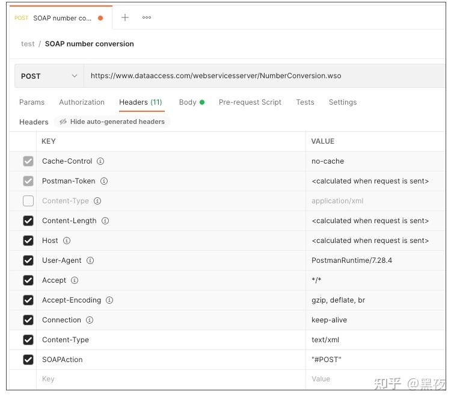Click info icon beside Accept-Encoding
The height and width of the screenshot is (403, 457).
click(x=109, y=300)
